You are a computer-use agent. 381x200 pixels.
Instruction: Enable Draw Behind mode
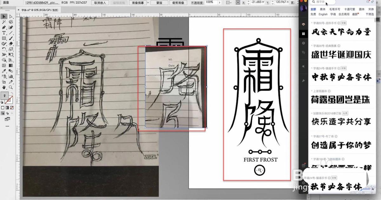[x=7, y=113]
